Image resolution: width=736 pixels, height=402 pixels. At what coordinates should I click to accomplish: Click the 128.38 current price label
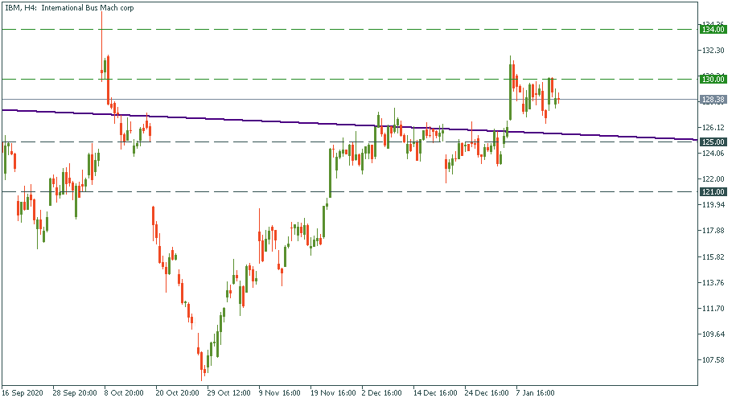713,100
